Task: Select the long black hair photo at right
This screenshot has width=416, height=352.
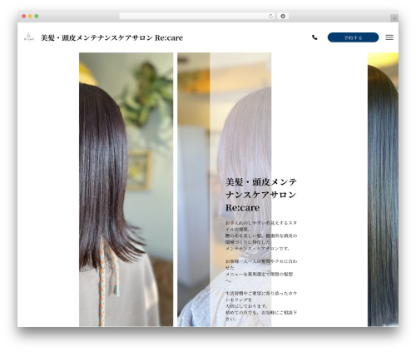Action: tap(383, 190)
